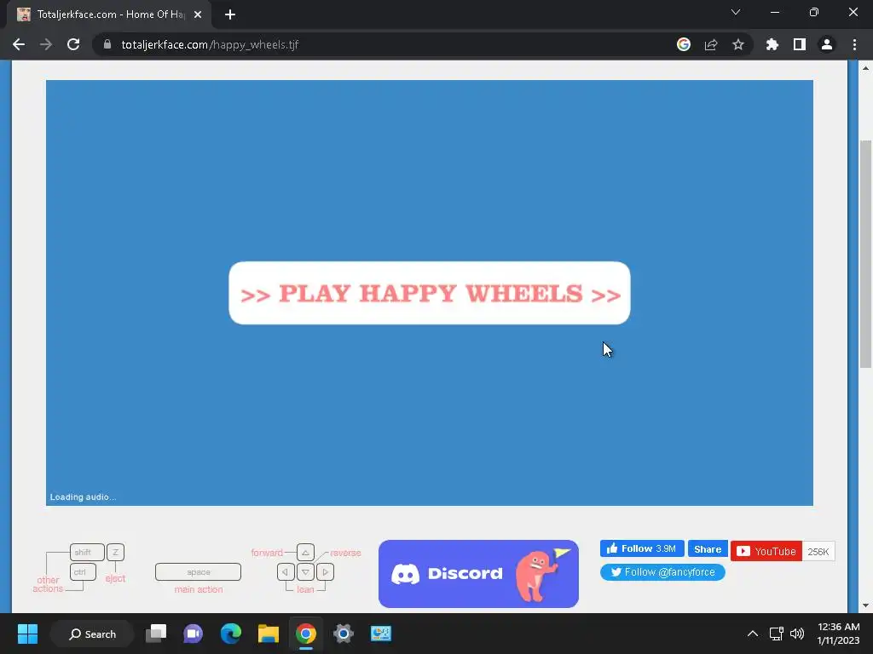The image size is (873, 654).
Task: Click the Facebook Share button
Action: [708, 549]
